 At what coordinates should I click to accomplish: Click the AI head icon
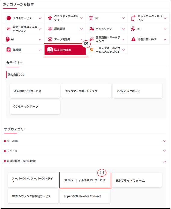click(x=8, y=39)
